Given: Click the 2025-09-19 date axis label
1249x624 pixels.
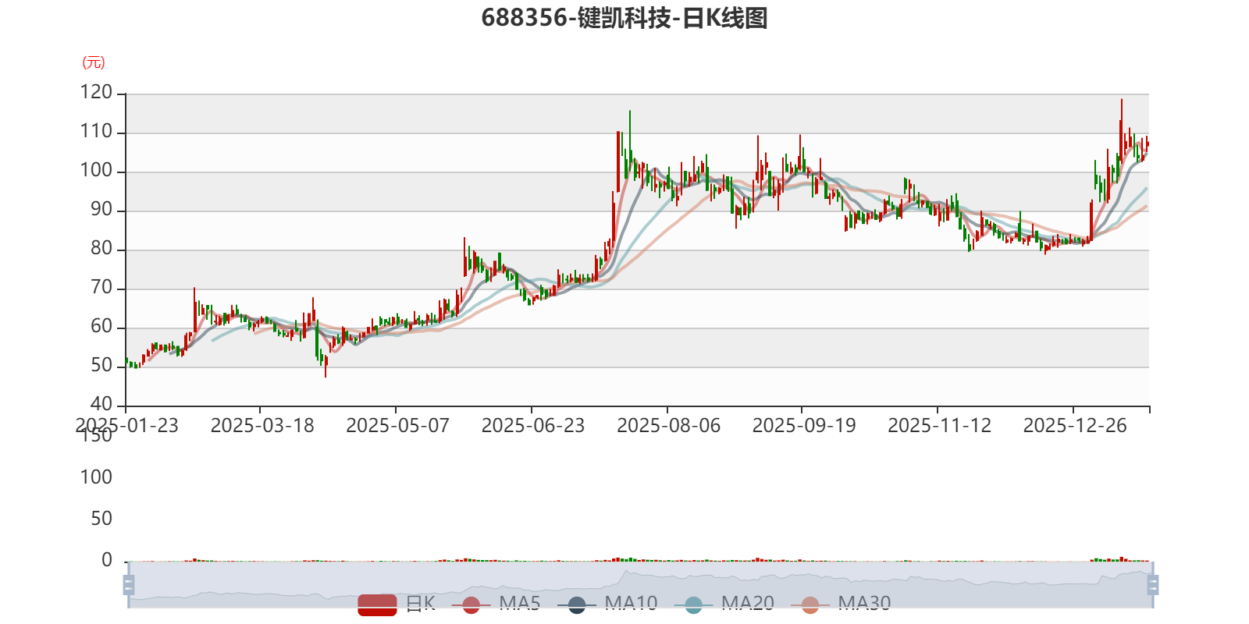Looking at the screenshot, I should point(804,426).
